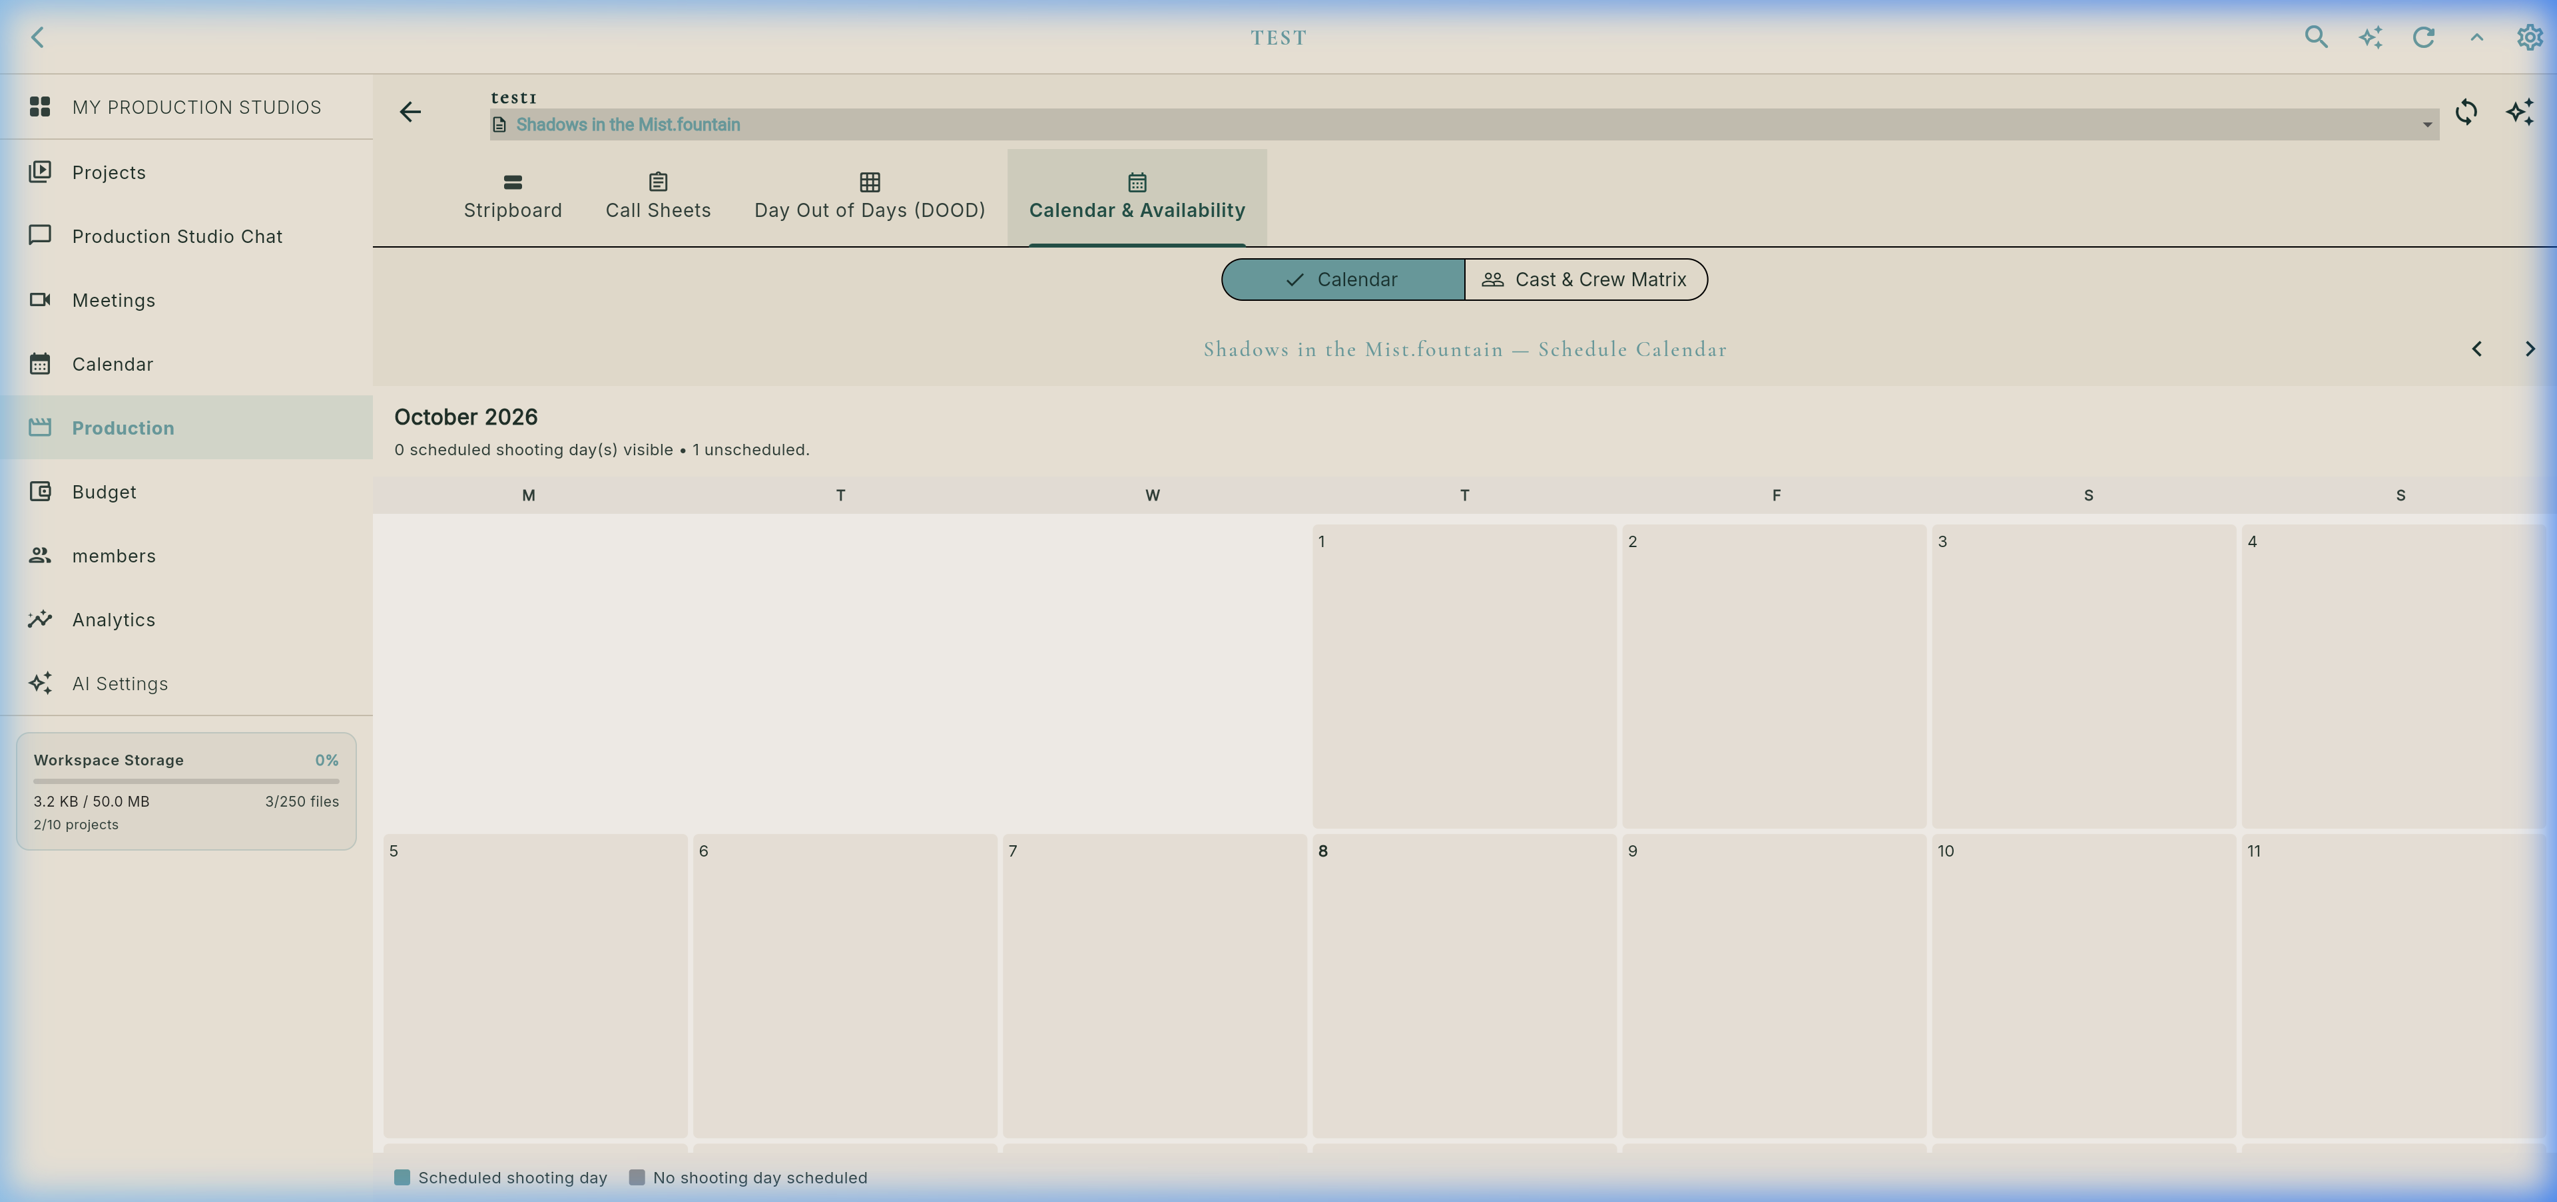This screenshot has height=1202, width=2557.
Task: Click the document icon in the script selector
Action: click(499, 125)
